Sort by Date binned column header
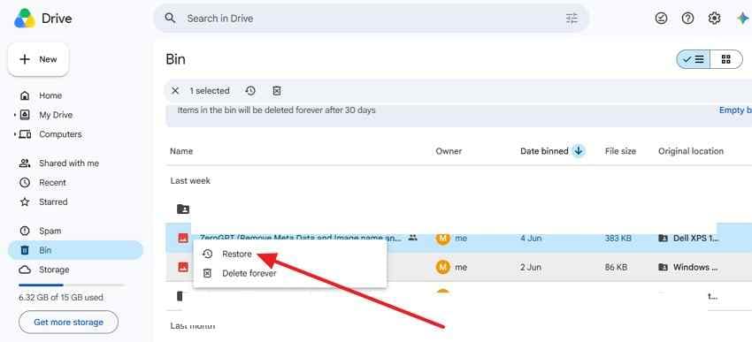 (x=544, y=151)
